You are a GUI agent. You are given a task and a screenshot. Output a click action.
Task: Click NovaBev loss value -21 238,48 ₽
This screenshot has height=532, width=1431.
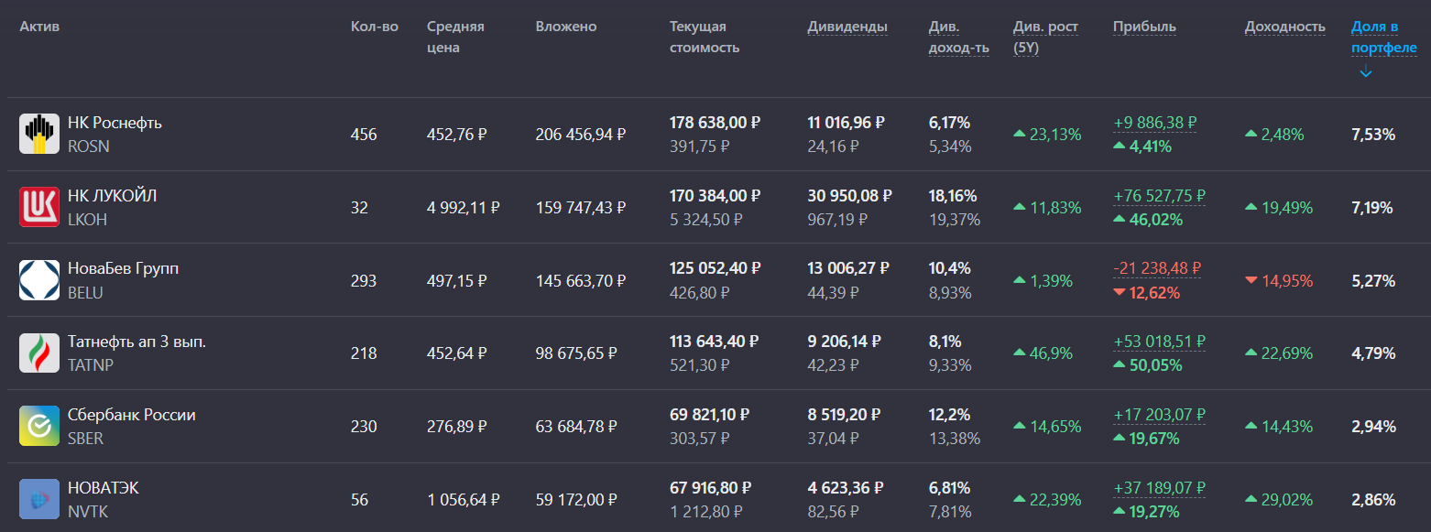(1155, 268)
